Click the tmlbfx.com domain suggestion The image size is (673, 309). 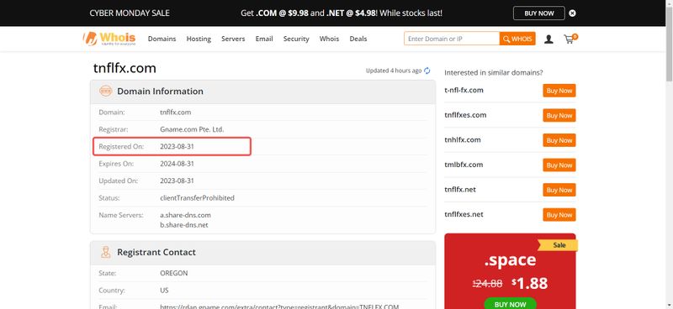(464, 165)
